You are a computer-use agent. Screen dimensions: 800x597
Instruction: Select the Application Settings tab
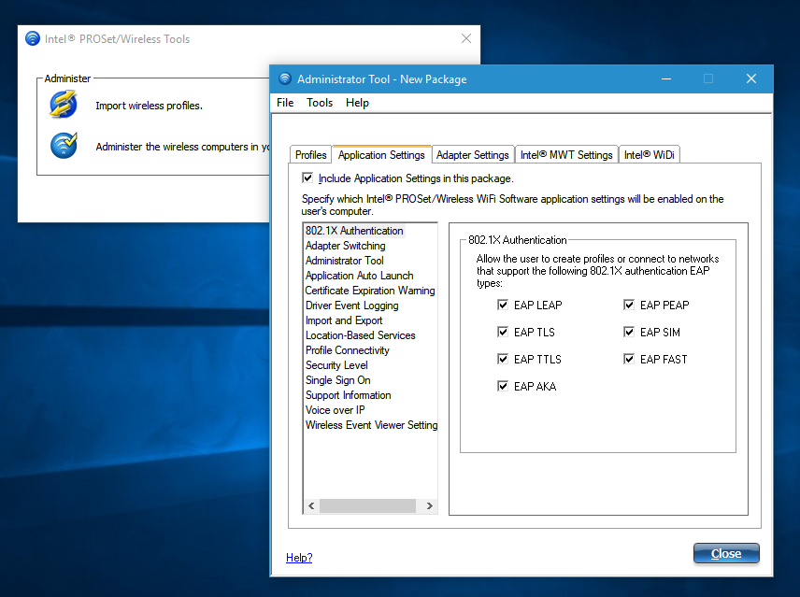pyautogui.click(x=381, y=155)
